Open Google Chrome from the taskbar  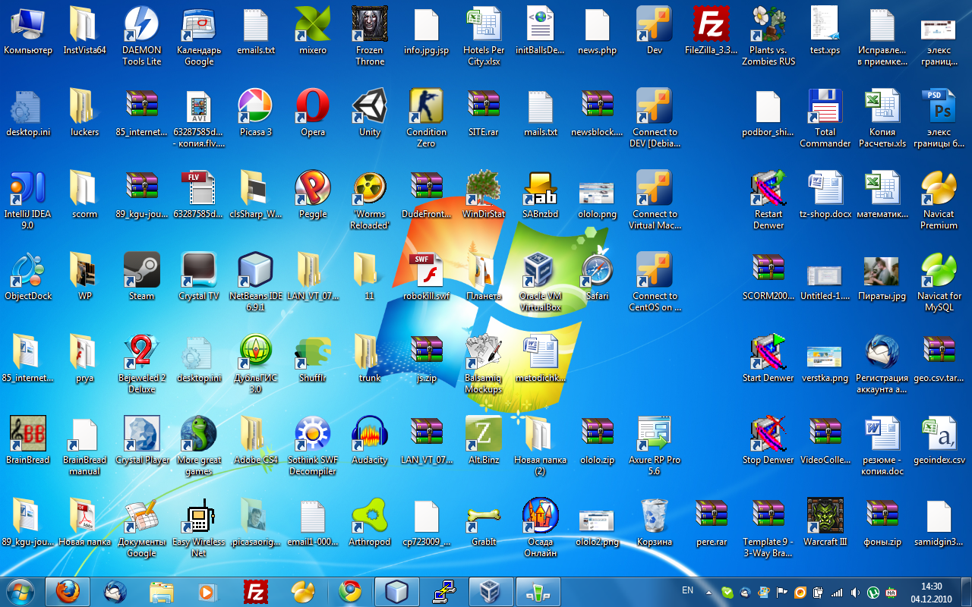(350, 590)
